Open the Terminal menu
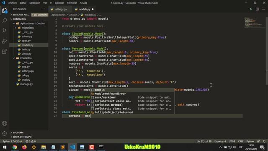The width and height of the screenshot is (268, 151). coord(72,3)
